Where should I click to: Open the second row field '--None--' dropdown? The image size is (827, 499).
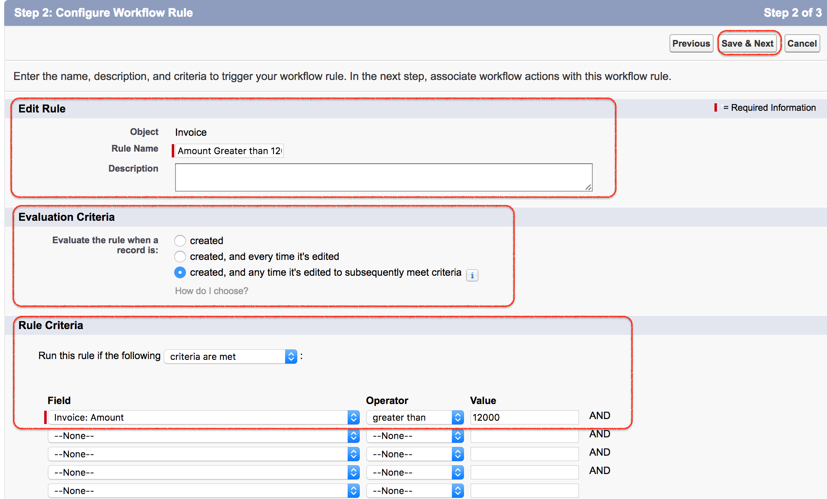pos(204,436)
